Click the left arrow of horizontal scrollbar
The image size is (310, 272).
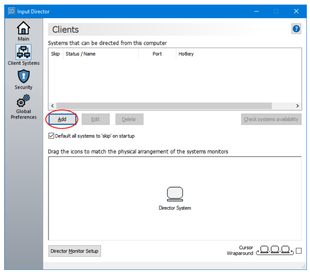coord(52,106)
